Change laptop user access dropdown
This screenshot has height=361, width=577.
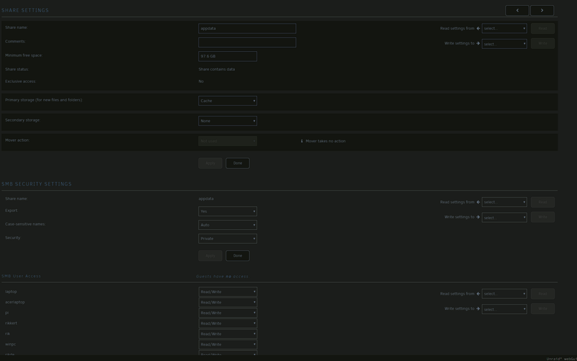click(x=227, y=291)
